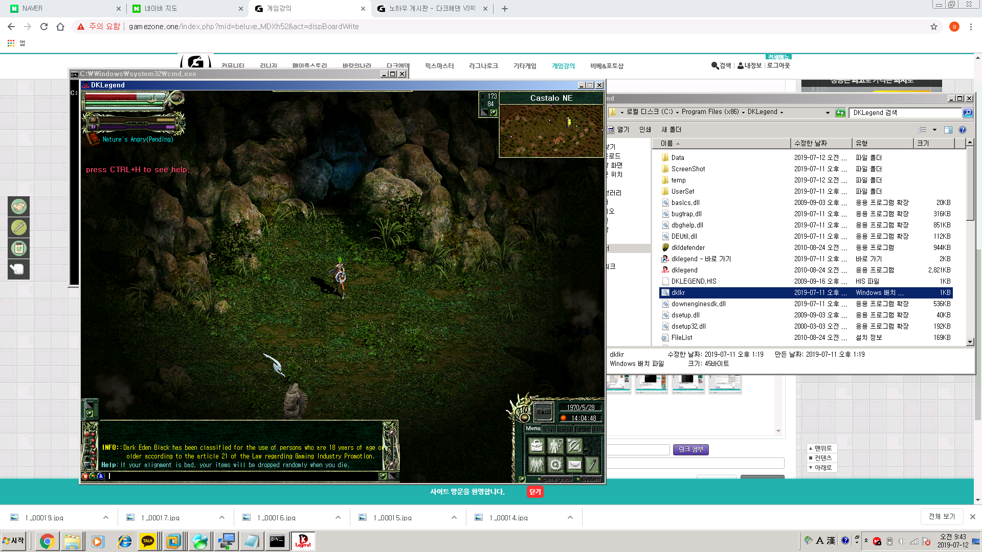Click the help icon in Explorer toolbar

point(963,130)
